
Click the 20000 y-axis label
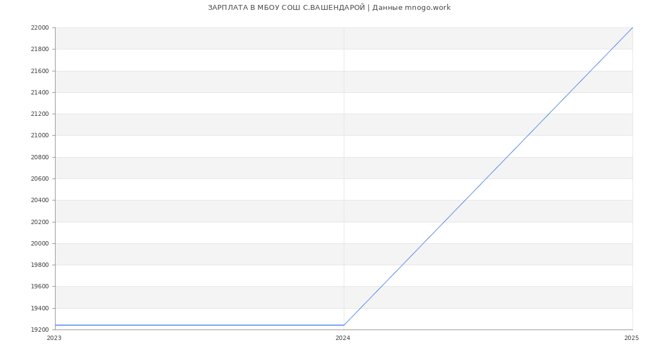coord(40,244)
